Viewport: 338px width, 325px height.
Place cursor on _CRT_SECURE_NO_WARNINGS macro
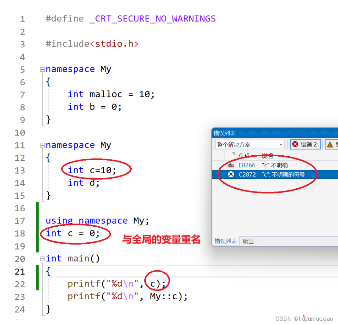click(x=153, y=19)
